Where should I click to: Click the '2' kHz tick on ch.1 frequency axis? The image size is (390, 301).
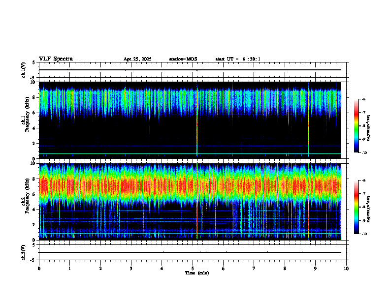(x=34, y=144)
